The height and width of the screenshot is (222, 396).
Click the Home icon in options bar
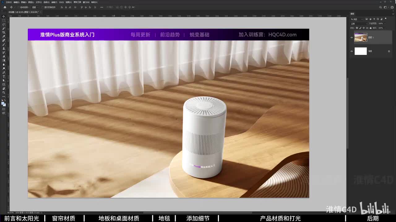(x=5, y=7)
